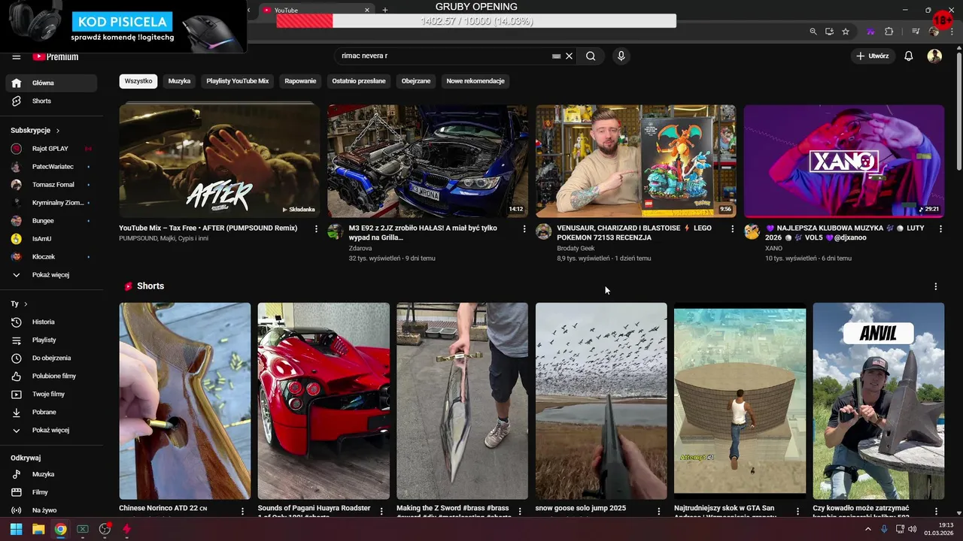Open the XANO klubowa muzyka thumbnail
This screenshot has height=541, width=963.
pos(844,161)
